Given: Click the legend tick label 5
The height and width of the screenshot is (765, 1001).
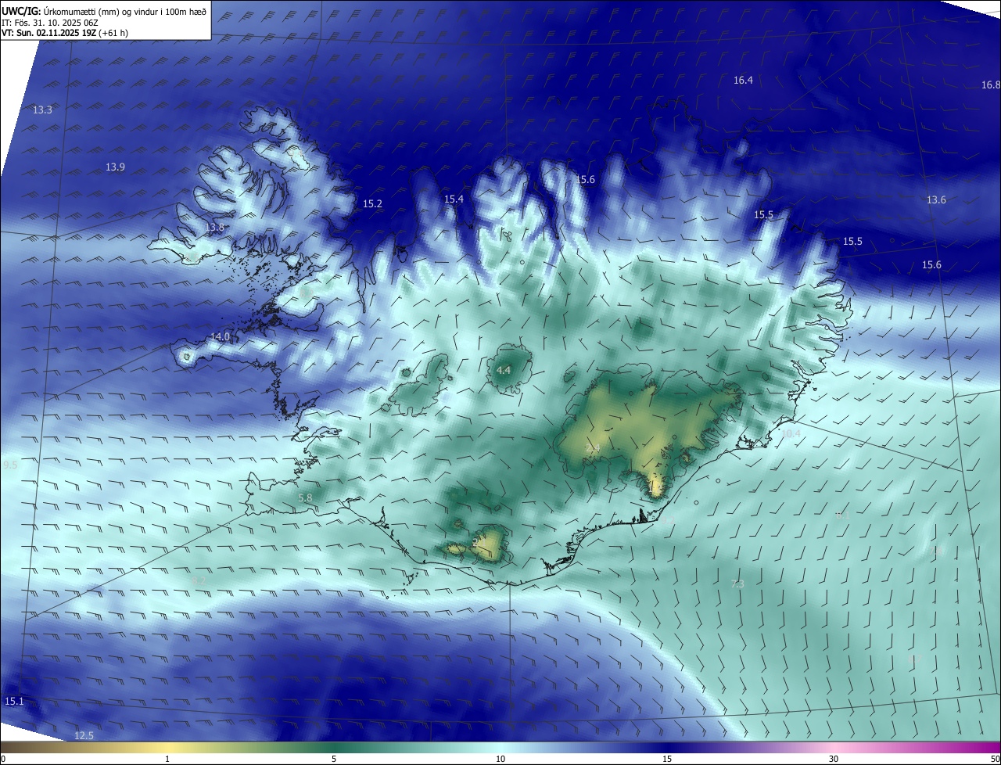Looking at the screenshot, I should pyautogui.click(x=334, y=759).
